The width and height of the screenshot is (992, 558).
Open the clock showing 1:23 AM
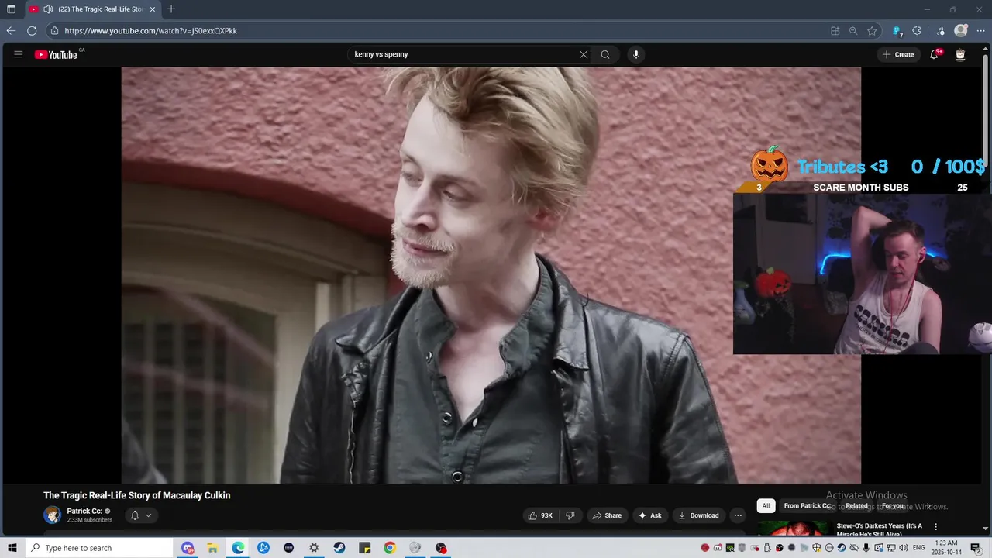(945, 548)
